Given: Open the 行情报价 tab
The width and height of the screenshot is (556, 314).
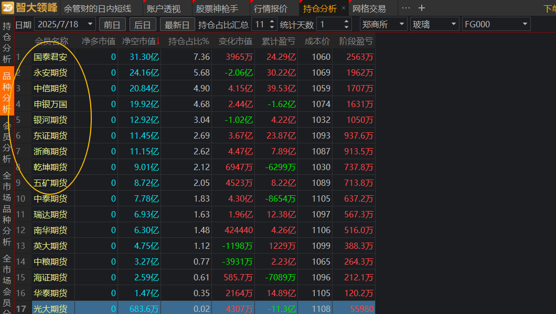Looking at the screenshot, I should coord(271,8).
